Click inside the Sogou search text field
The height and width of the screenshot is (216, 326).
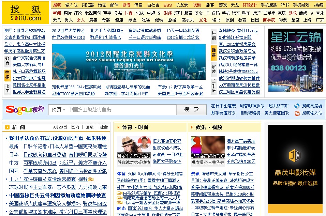pyautogui.click(x=121, y=110)
